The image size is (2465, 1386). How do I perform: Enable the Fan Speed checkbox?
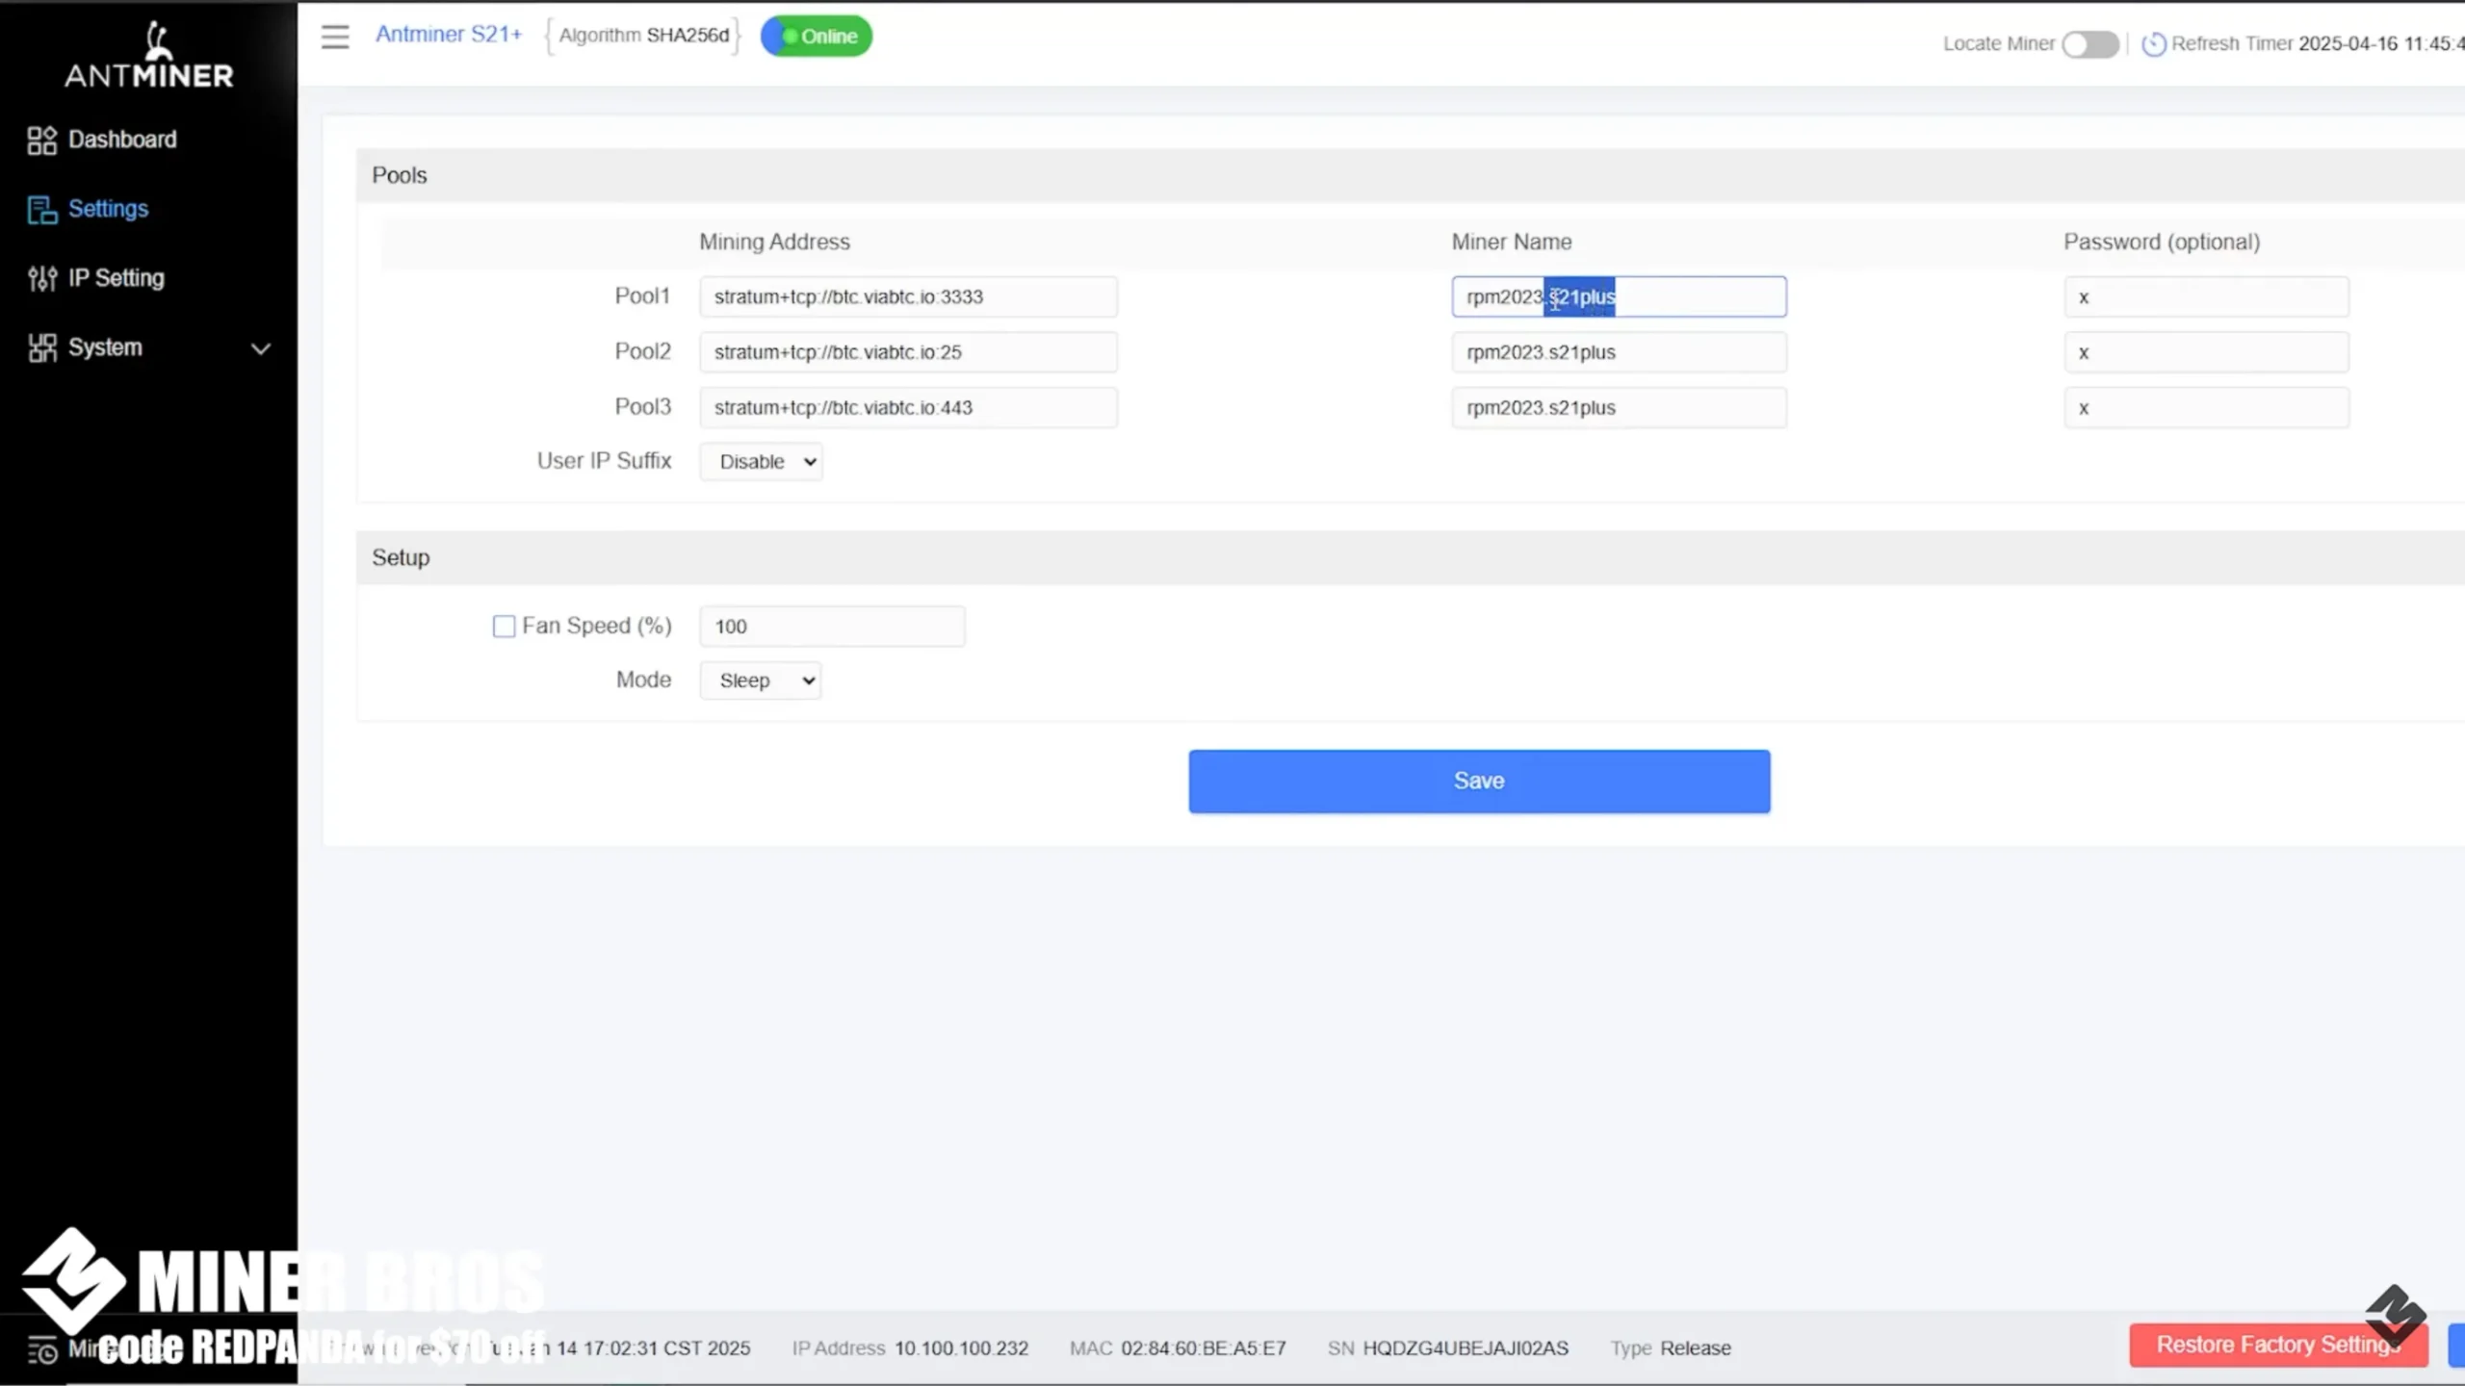tap(504, 627)
